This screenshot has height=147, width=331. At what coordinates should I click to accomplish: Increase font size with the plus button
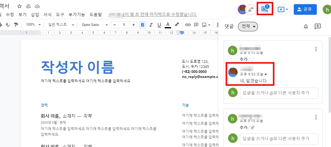pyautogui.click(x=133, y=25)
